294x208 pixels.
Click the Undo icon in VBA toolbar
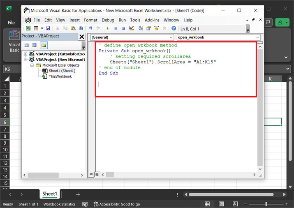click(90, 28)
